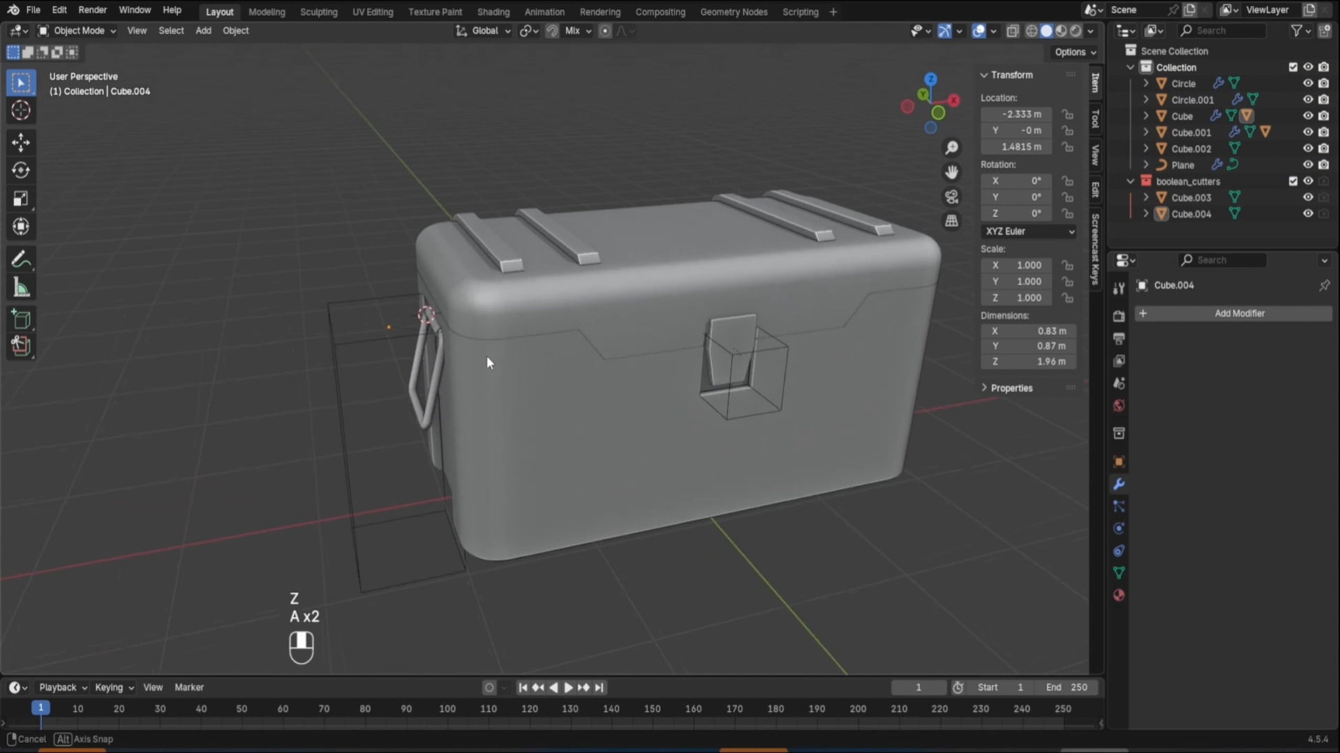The width and height of the screenshot is (1340, 753).
Task: Select the 3D Cursor tool
Action: pyautogui.click(x=21, y=110)
